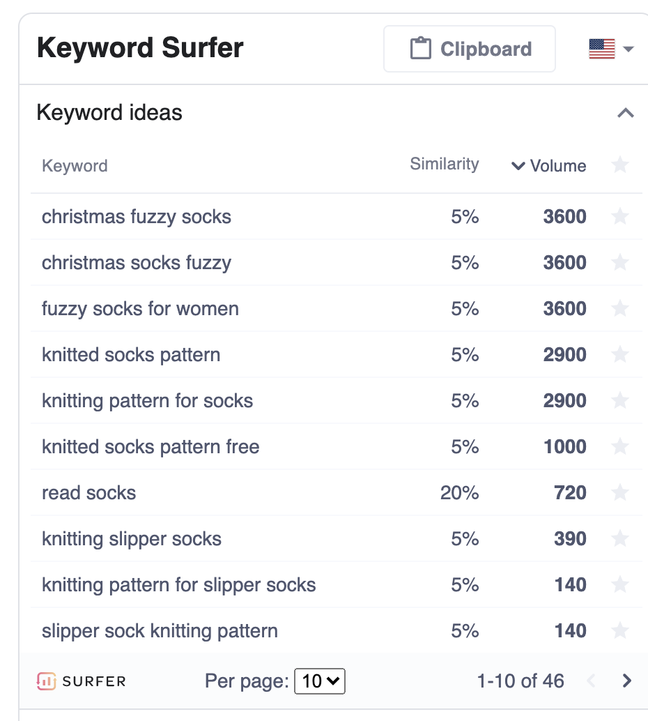Screen dimensions: 648x721
Task: Star the 'christmas fuzzy socks' keyword
Action: coord(619,217)
